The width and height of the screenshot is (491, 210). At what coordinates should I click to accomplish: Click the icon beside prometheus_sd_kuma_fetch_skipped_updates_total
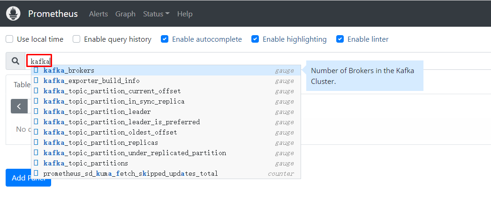pyautogui.click(x=36, y=173)
